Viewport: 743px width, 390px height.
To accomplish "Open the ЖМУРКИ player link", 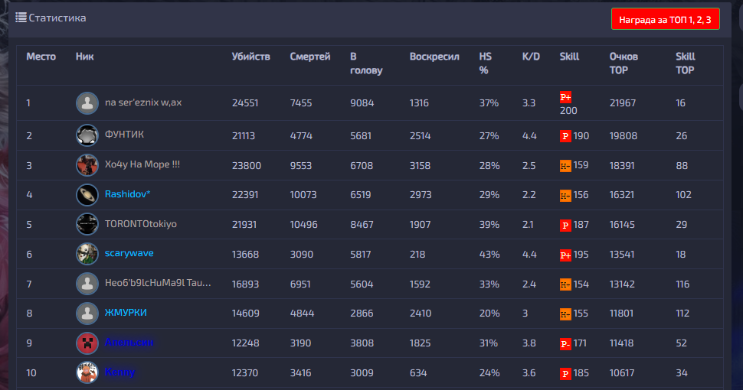I will pyautogui.click(x=126, y=312).
